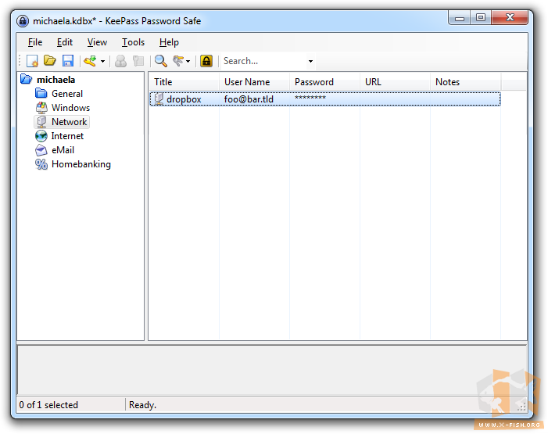
Task: Select the eMail group
Action: point(63,150)
